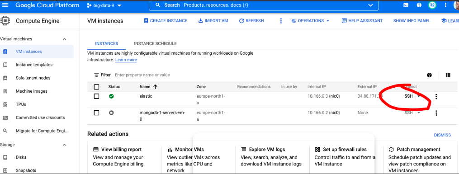
Task: Open SSH options dropdown for mongodb row
Action: (419, 113)
